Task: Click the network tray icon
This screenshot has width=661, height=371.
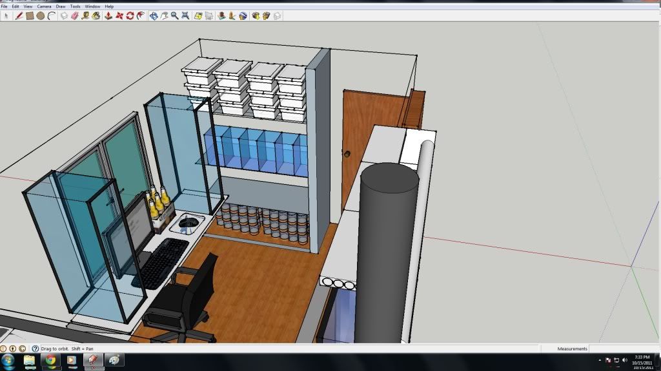Action: pyautogui.click(x=616, y=361)
